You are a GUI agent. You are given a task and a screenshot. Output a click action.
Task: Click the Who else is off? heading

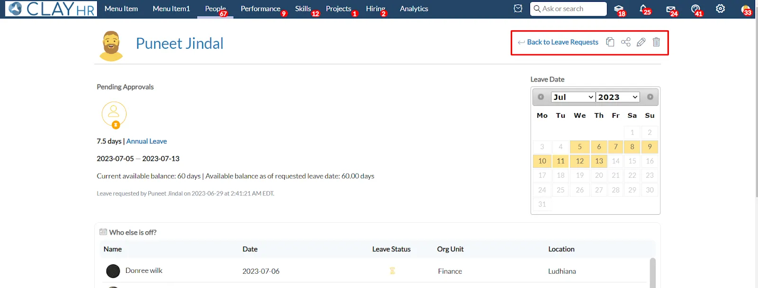coord(133,232)
